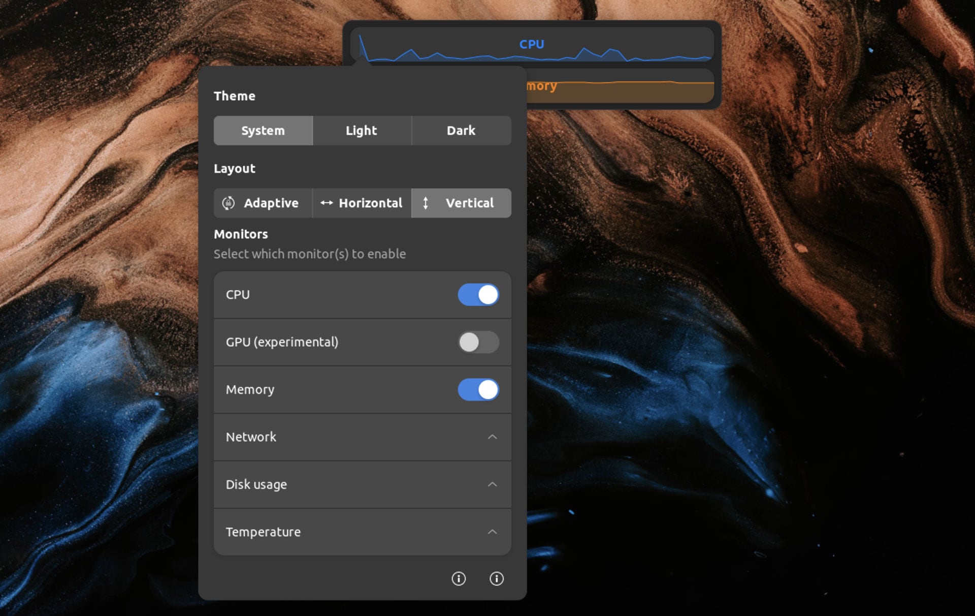
Task: Switch theme to Dark
Action: [461, 130]
